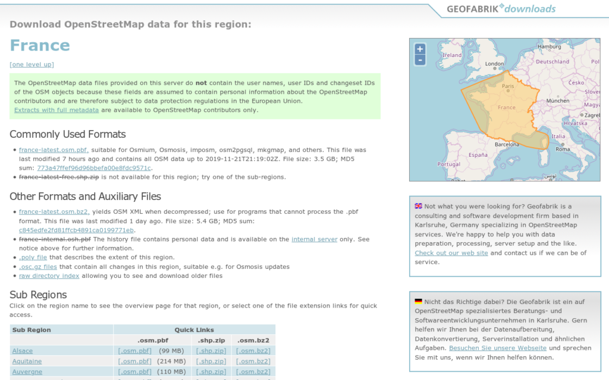
Task: Zoom in on the map with plus button
Action: [420, 49]
